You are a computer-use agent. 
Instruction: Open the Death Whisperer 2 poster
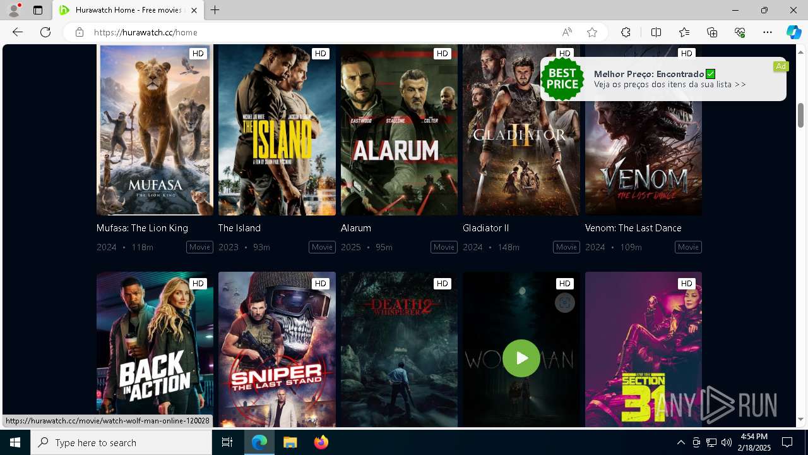pyautogui.click(x=399, y=349)
